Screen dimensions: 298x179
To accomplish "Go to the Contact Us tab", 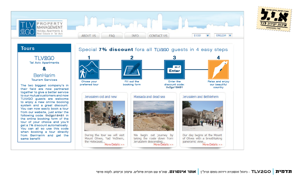I will coord(158,36).
